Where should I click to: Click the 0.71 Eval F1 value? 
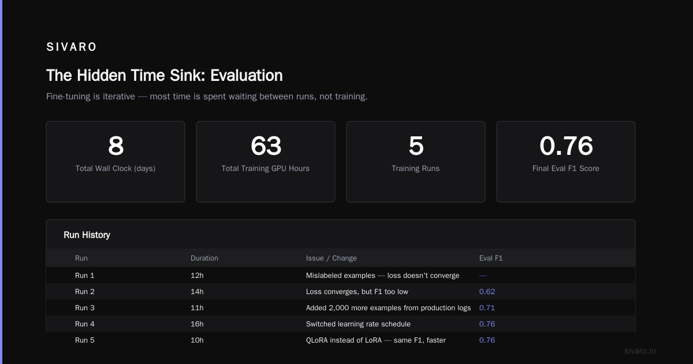click(x=487, y=308)
